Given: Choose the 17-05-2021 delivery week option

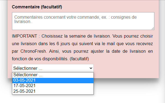Looking at the screenshot, I should pyautogui.click(x=53, y=86).
